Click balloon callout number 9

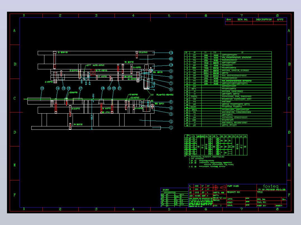pos(171,71)
